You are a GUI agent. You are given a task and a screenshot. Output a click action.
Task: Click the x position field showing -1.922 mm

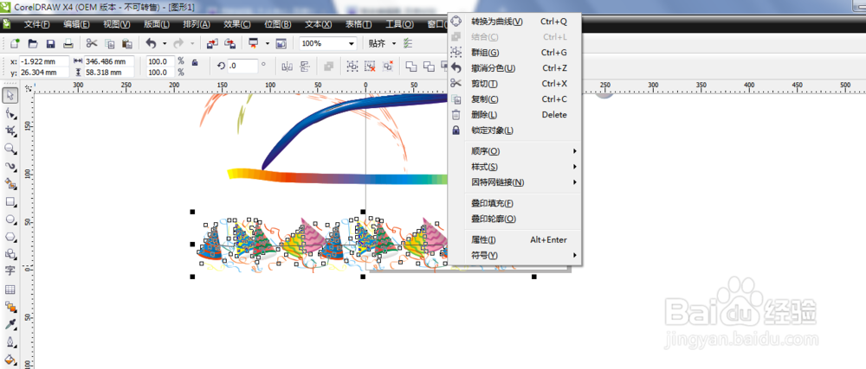[44, 61]
